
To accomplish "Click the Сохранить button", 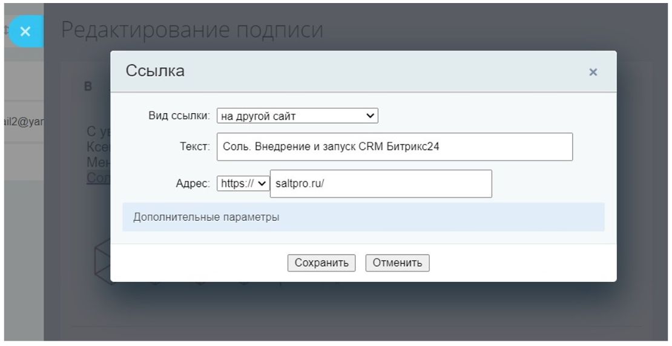I will click(321, 263).
